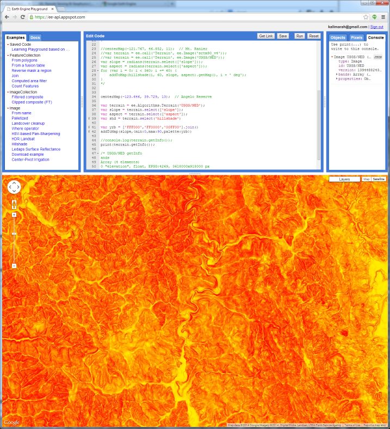Viewport: 390px width, 429px height.
Task: Click the Get Link button
Action: pos(266,36)
